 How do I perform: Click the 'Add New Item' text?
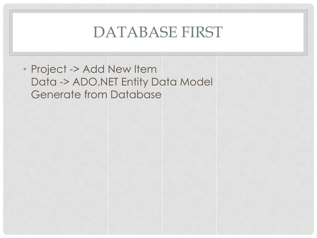click(119, 69)
